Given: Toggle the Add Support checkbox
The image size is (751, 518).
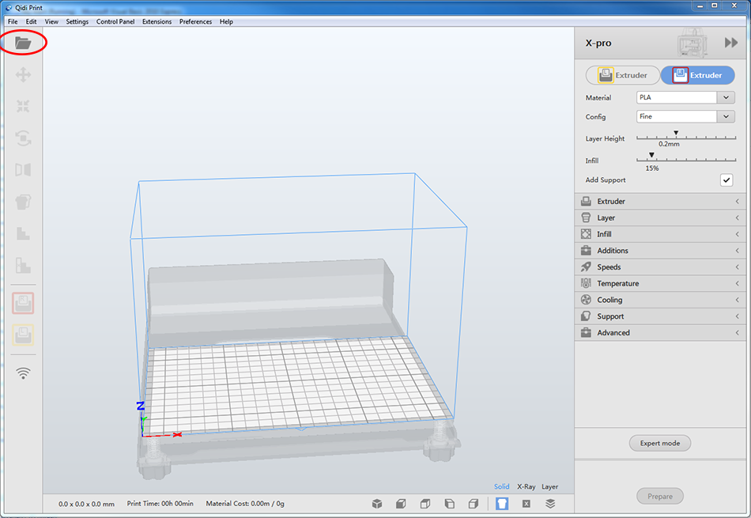Looking at the screenshot, I should click(726, 180).
